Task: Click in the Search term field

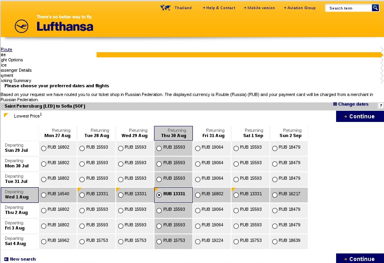Action: [x=348, y=8]
